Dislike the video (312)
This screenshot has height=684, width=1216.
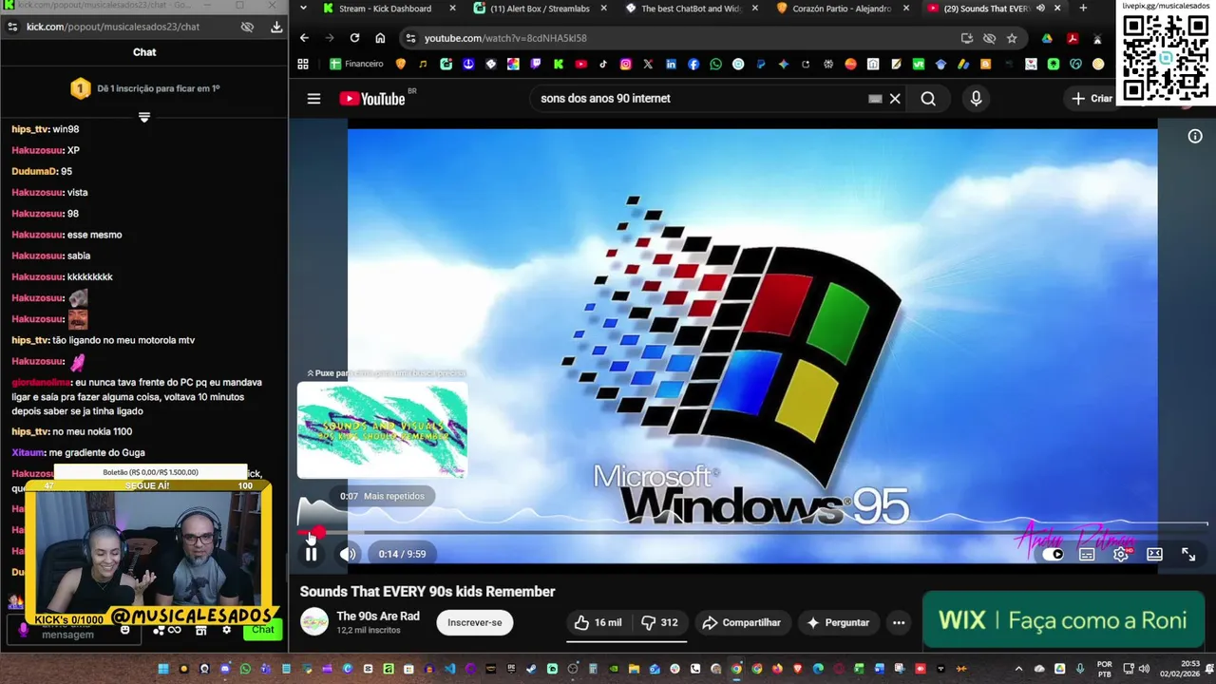(x=660, y=622)
